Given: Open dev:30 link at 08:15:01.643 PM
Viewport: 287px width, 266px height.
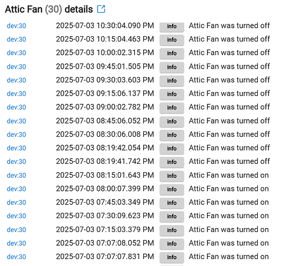Looking at the screenshot, I should click(x=16, y=176).
